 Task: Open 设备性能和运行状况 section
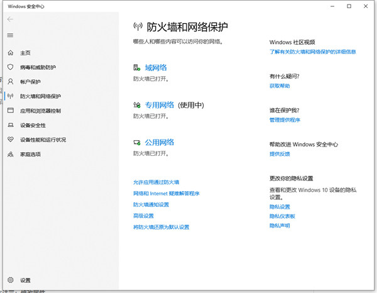pos(43,140)
